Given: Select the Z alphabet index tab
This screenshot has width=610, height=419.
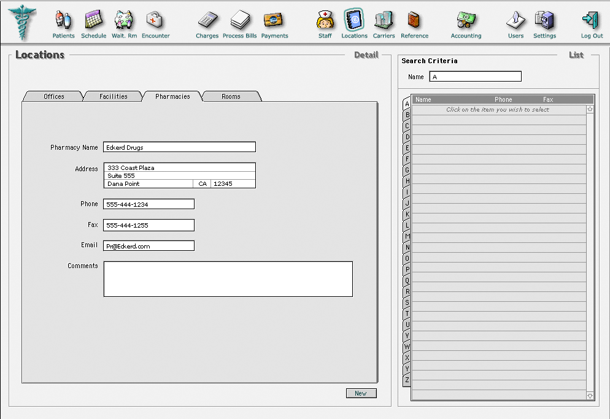Looking at the screenshot, I should (x=407, y=380).
